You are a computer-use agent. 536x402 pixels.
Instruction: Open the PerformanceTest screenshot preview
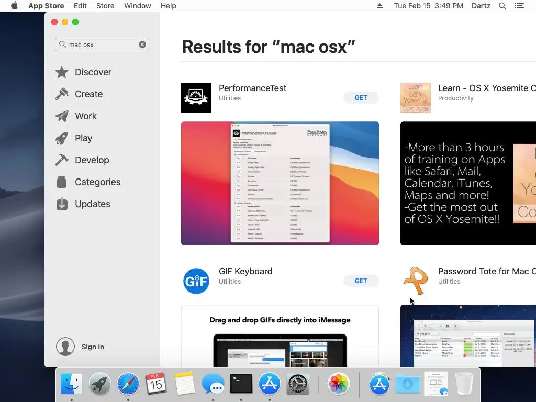pyautogui.click(x=280, y=183)
